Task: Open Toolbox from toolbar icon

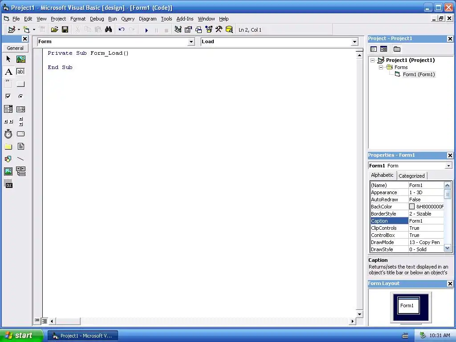Action: tap(219, 30)
